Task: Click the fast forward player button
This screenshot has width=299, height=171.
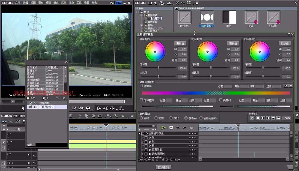Action: click(x=81, y=108)
